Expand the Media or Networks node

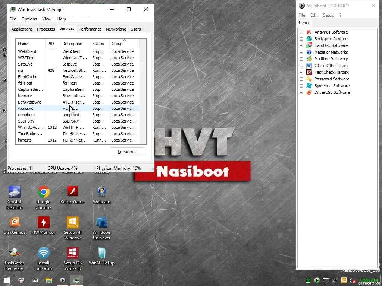point(301,52)
